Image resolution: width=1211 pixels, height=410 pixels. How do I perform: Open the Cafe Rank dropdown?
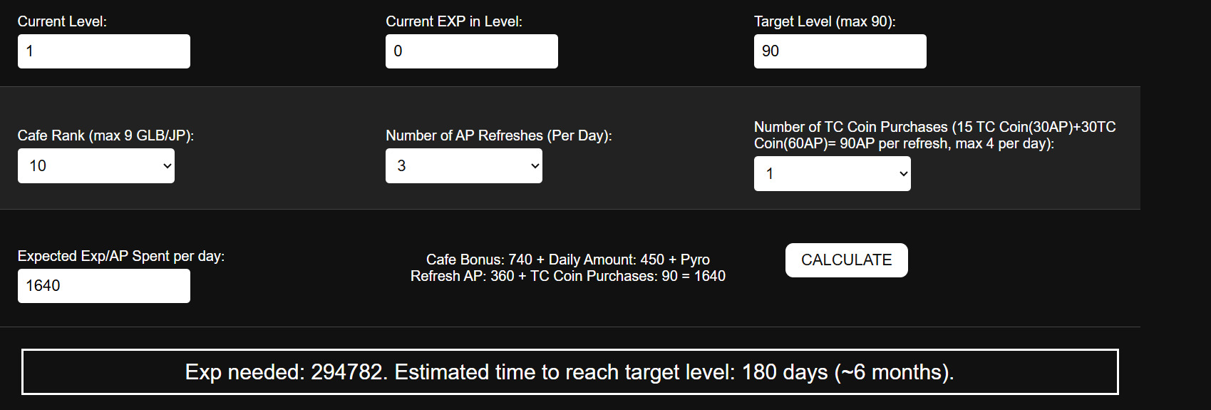[96, 166]
